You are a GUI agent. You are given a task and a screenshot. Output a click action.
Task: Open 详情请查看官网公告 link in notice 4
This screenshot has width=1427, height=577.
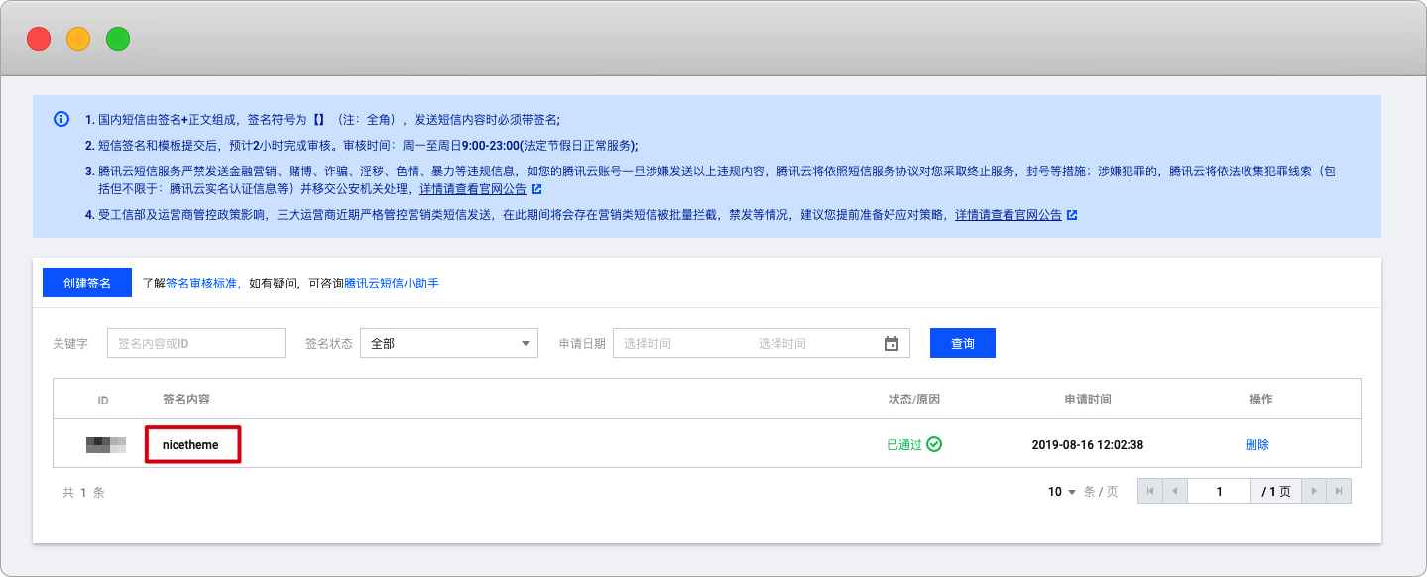(1009, 215)
